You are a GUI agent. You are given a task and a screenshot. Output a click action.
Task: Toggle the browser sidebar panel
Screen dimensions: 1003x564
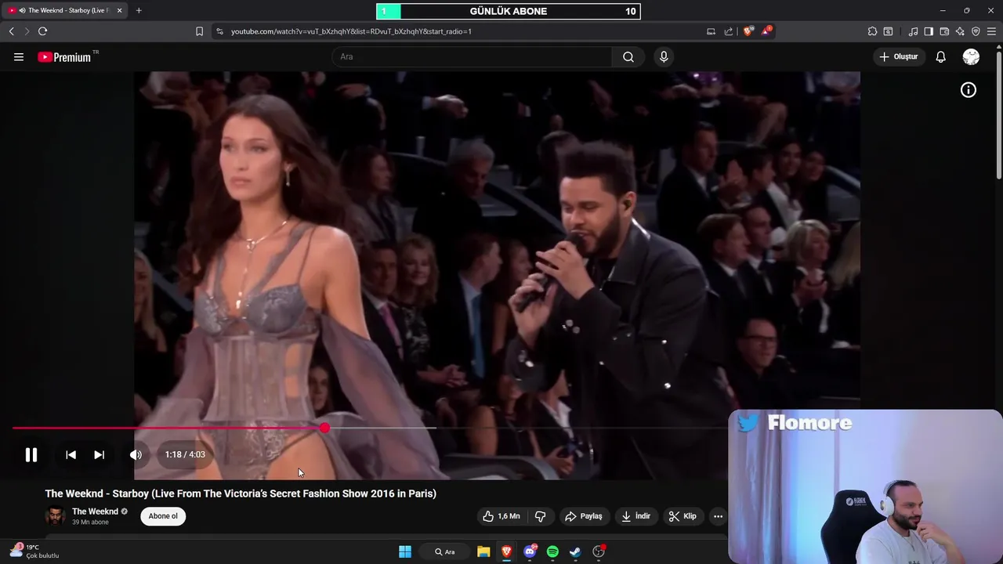click(x=929, y=31)
